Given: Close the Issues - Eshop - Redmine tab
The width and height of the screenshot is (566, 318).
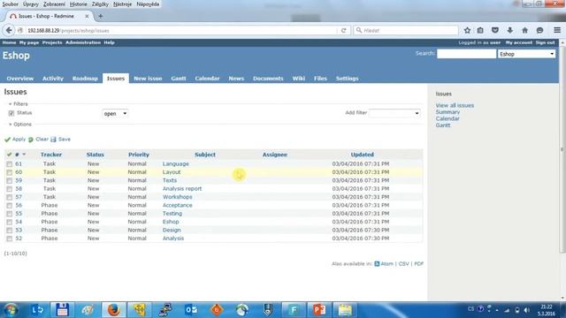Looking at the screenshot, I should tap(87, 16).
